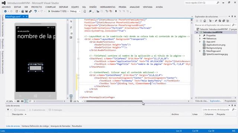Click the Inicio rápido quick launch field
The width and height of the screenshot is (238, 133).
point(200,3)
